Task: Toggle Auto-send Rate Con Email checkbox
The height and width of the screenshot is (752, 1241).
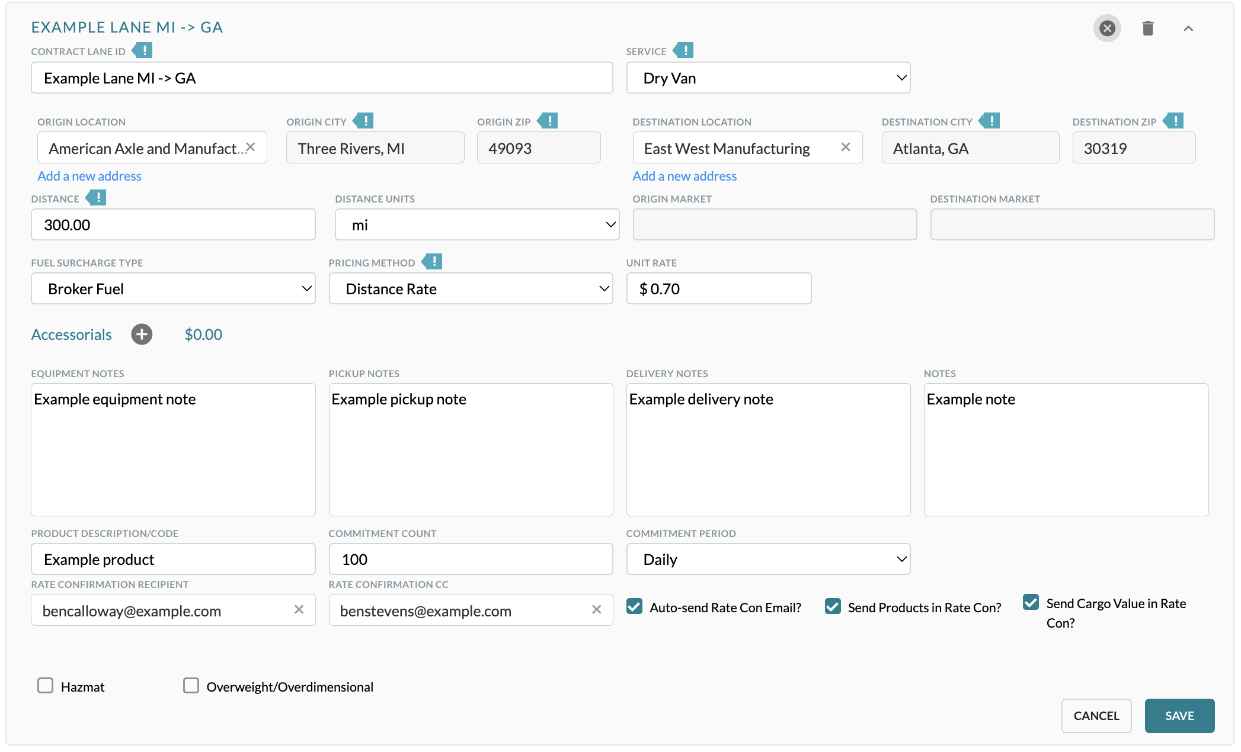Action: (x=634, y=606)
